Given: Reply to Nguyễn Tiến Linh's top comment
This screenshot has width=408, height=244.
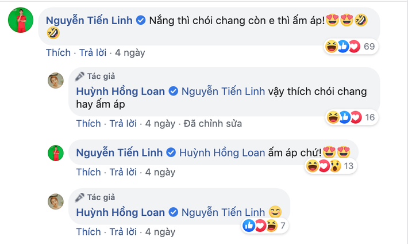Looking at the screenshot, I should click(x=93, y=52).
